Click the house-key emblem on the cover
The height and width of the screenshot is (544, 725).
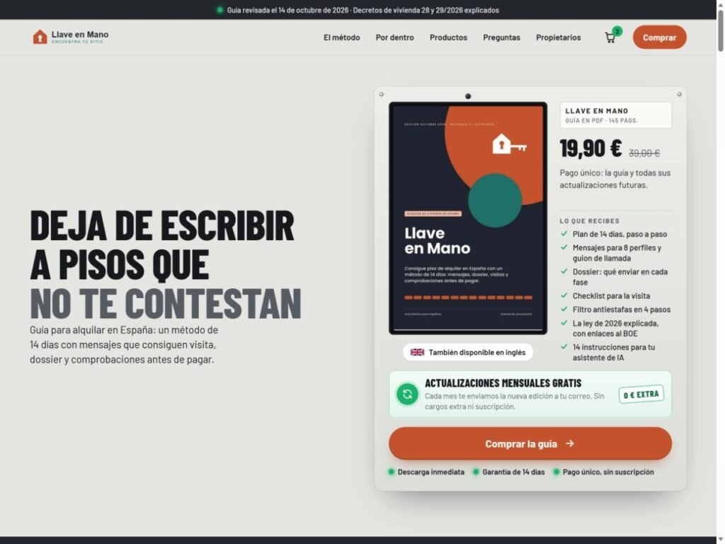[x=509, y=144]
